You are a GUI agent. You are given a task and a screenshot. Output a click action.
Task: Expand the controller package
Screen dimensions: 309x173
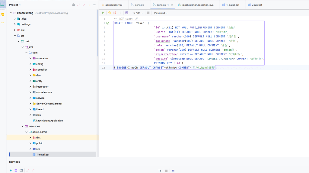pos(30,70)
